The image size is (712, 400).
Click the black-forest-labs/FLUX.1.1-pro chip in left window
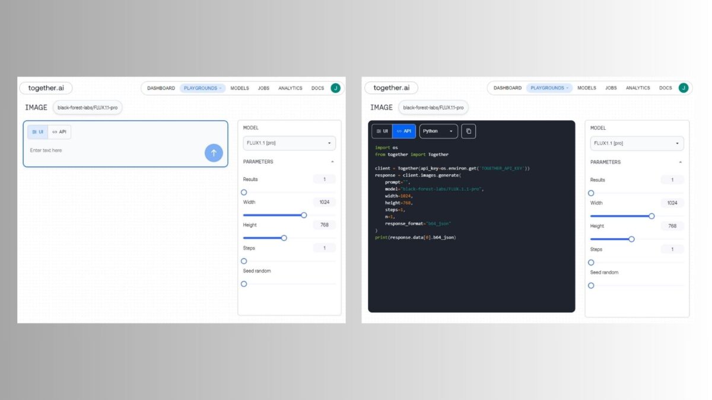[x=87, y=107]
